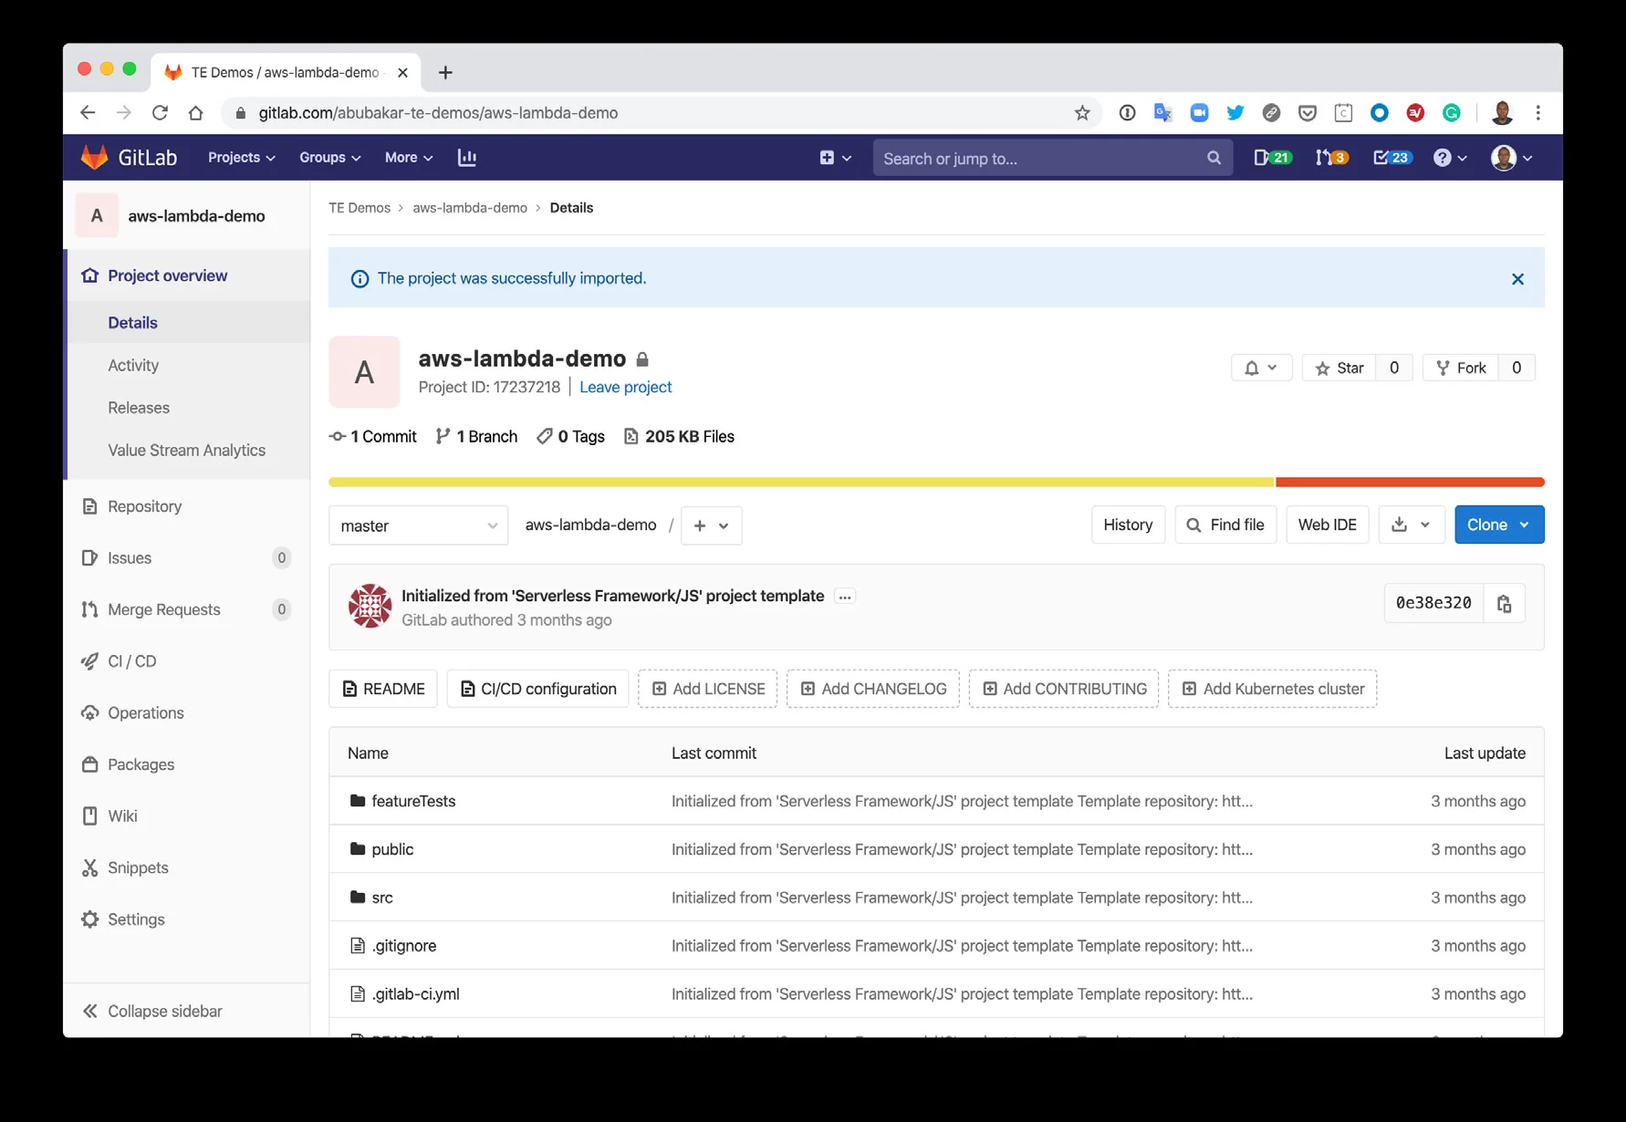This screenshot has width=1626, height=1122.
Task: Dismiss the import success banner
Action: [1517, 279]
